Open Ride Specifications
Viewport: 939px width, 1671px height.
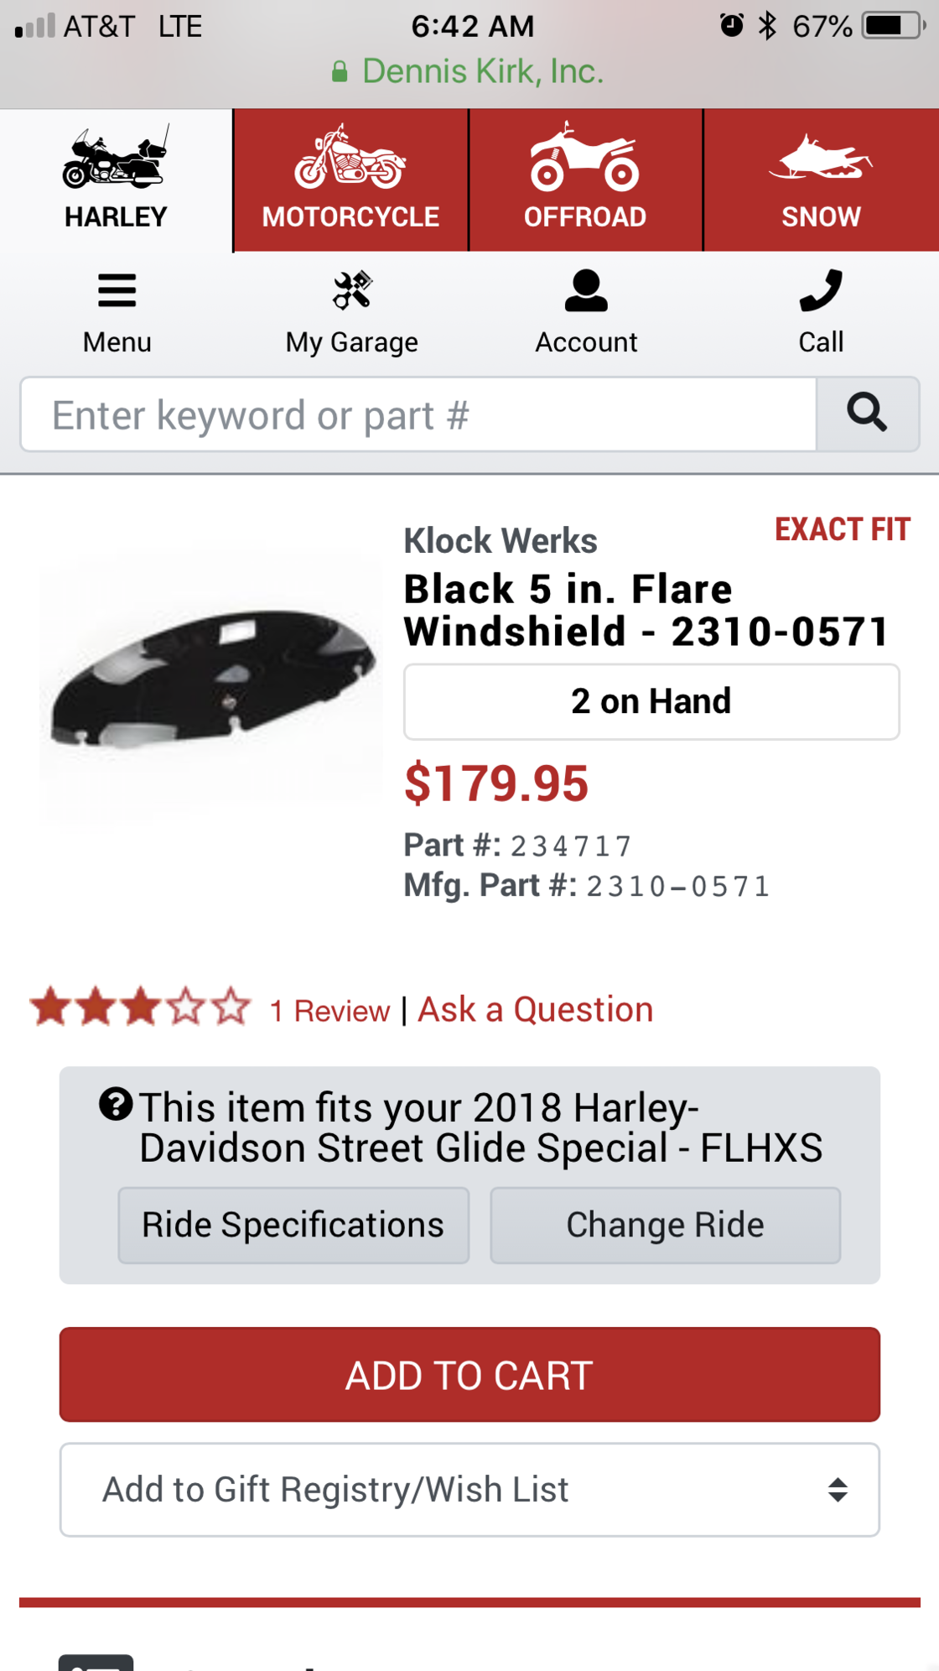pos(293,1226)
